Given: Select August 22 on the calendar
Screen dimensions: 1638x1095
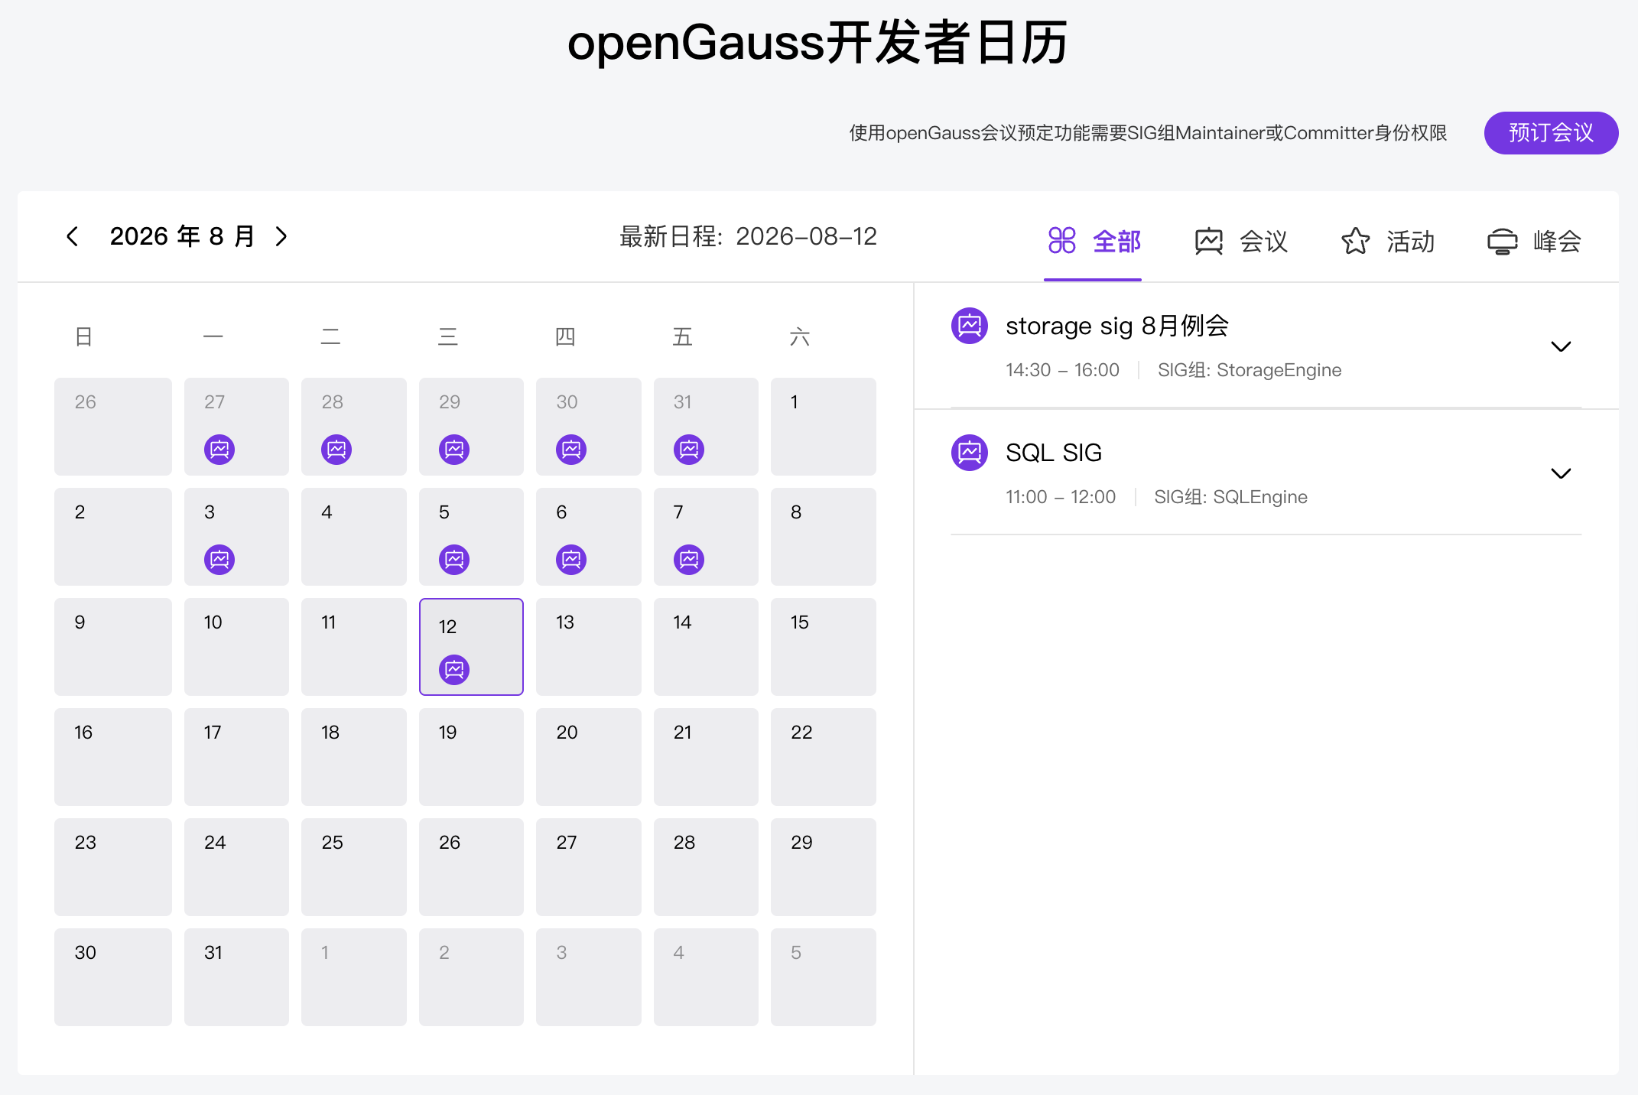Looking at the screenshot, I should tap(824, 757).
